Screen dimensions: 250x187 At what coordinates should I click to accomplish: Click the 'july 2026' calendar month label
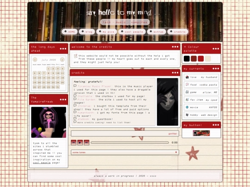49,60
